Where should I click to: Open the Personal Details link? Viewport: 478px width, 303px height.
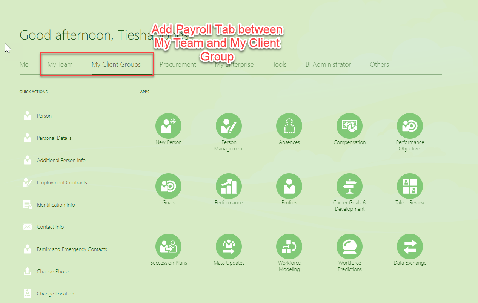pyautogui.click(x=54, y=138)
